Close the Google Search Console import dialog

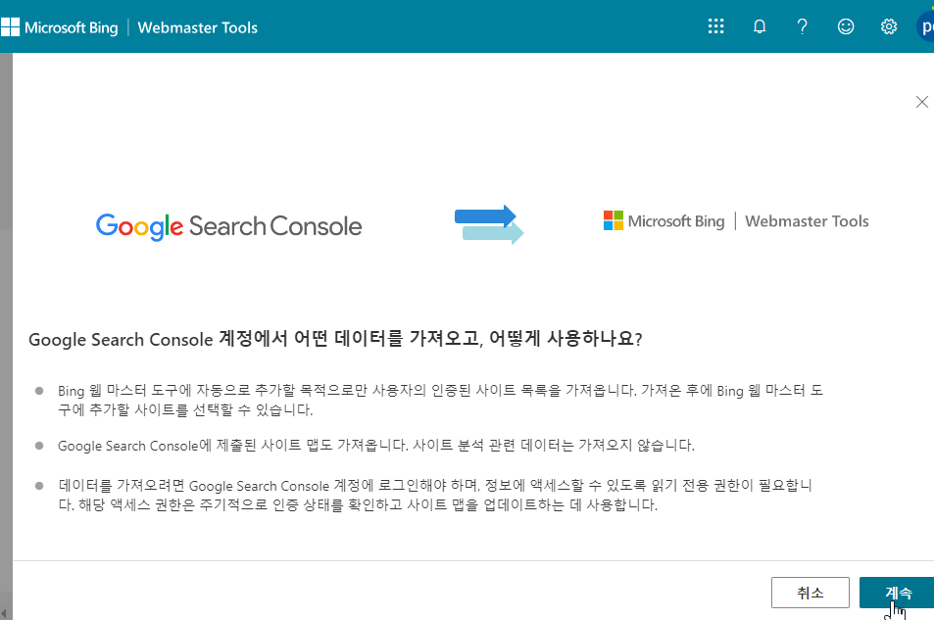[x=921, y=101]
